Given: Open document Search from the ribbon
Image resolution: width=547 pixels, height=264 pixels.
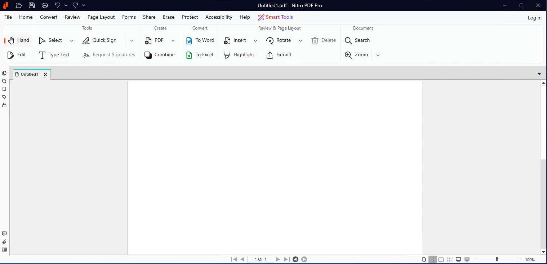Looking at the screenshot, I should 357,40.
